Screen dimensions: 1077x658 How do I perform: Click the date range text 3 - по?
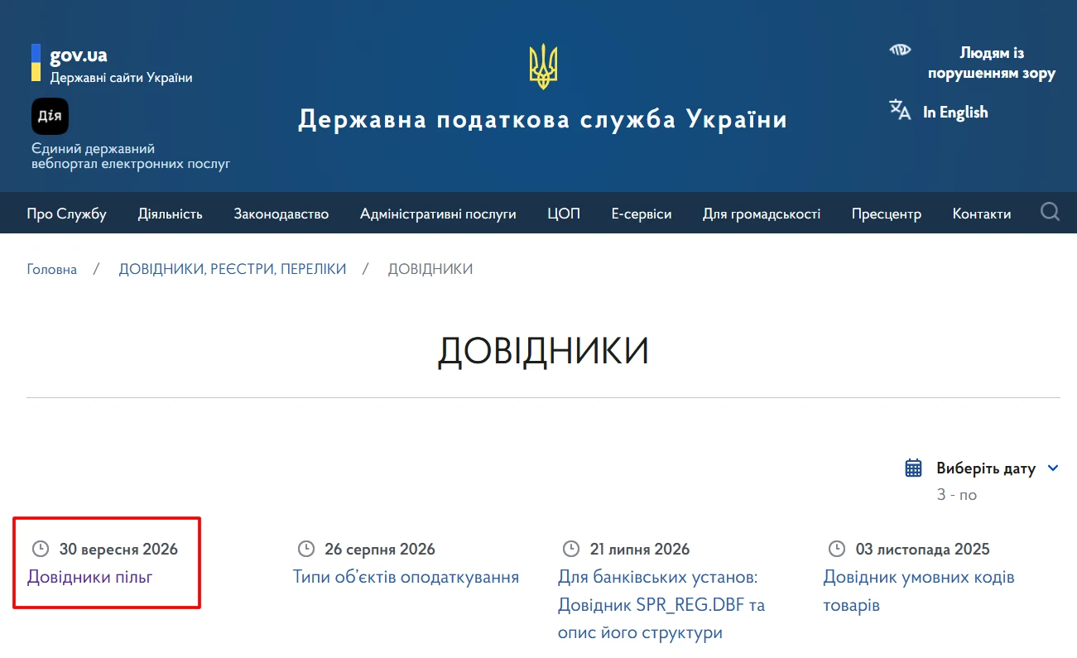pos(957,495)
